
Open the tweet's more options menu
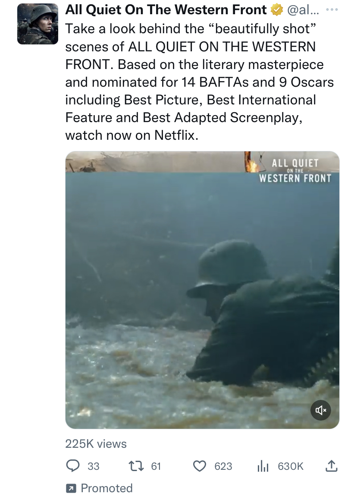(331, 9)
